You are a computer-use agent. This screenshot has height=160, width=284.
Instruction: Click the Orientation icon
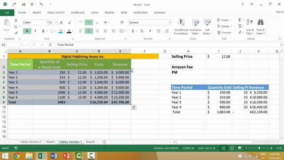[x=106, y=22]
